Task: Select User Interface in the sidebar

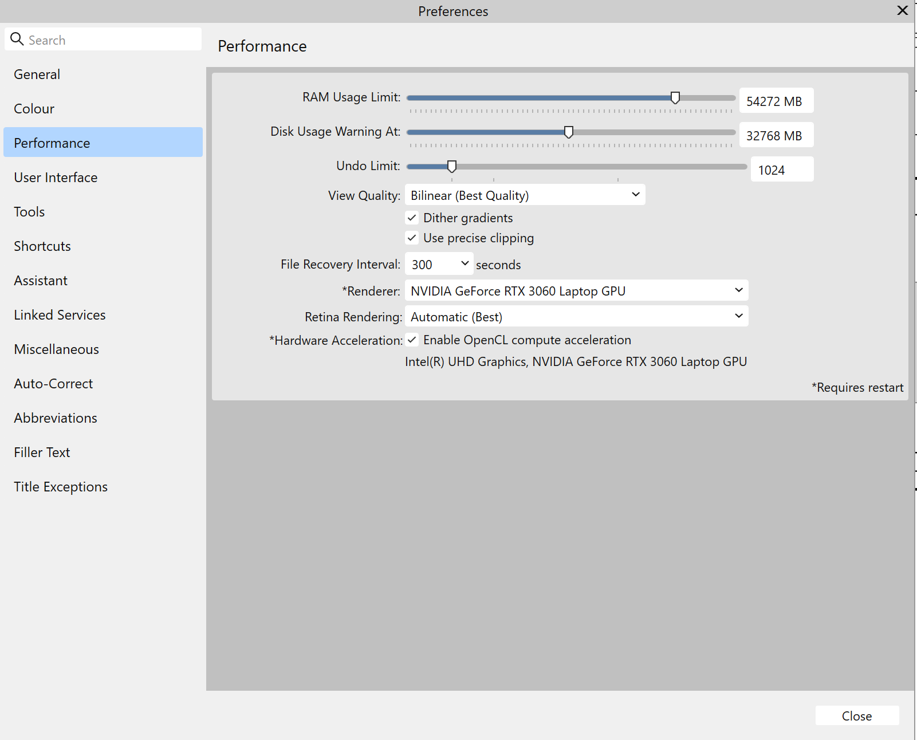Action: pos(56,178)
